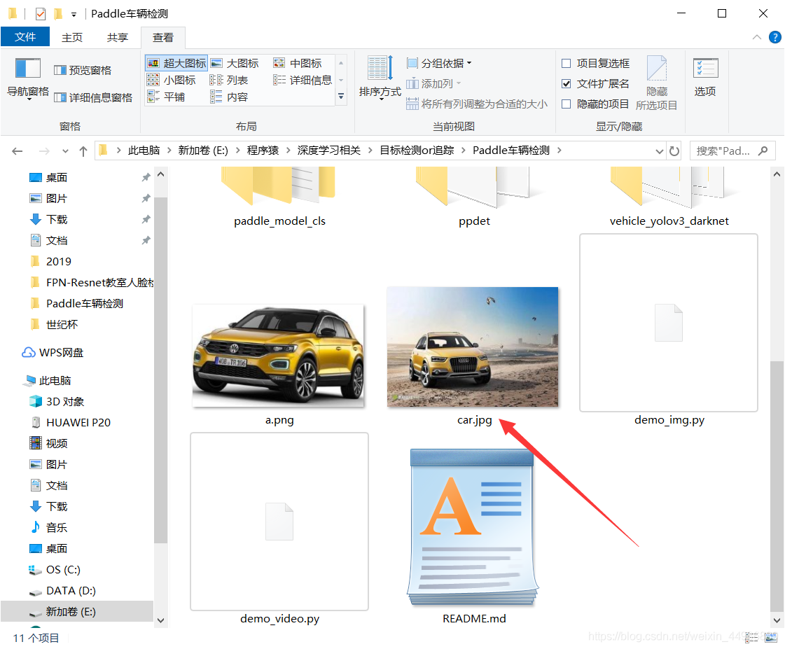
Task: Go to 深度学习相关 breadcrumb
Action: pyautogui.click(x=328, y=150)
